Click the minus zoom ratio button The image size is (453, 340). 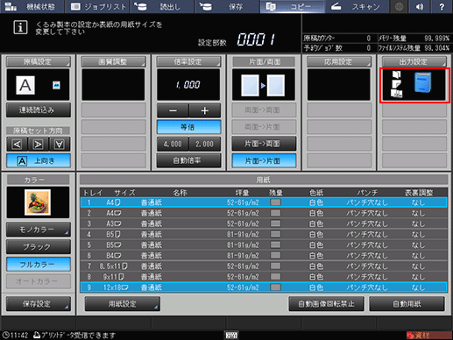(173, 110)
